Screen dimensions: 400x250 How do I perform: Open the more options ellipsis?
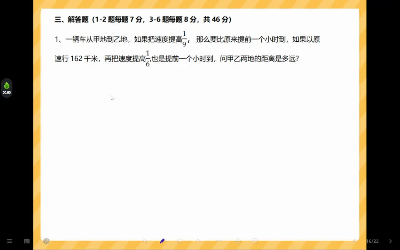click(x=219, y=241)
